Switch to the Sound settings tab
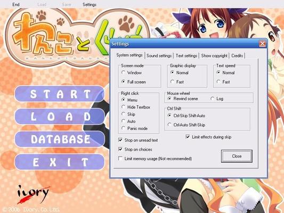The height and width of the screenshot is (213, 284). (159, 55)
